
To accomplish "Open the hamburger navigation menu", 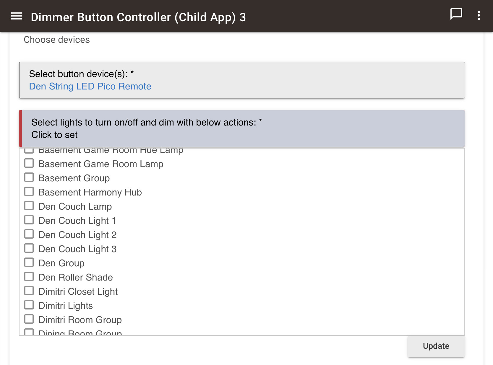I will [17, 16].
